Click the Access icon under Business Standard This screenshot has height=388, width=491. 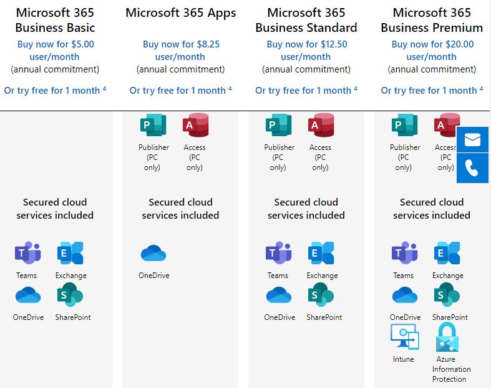click(321, 125)
